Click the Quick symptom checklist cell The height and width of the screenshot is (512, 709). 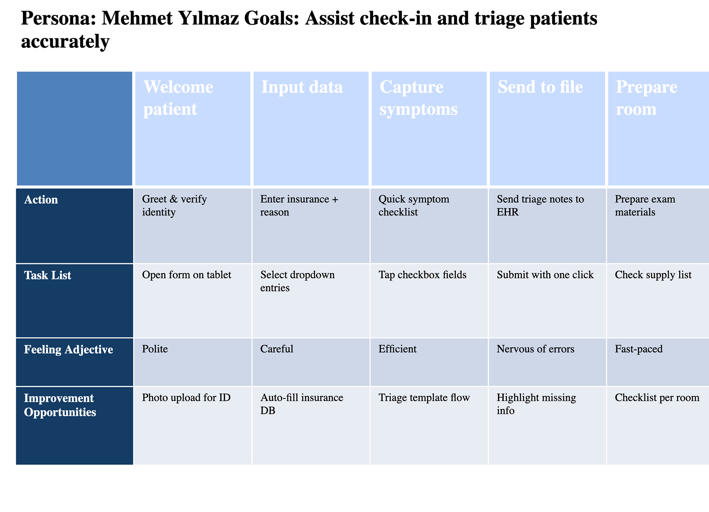[429, 226]
